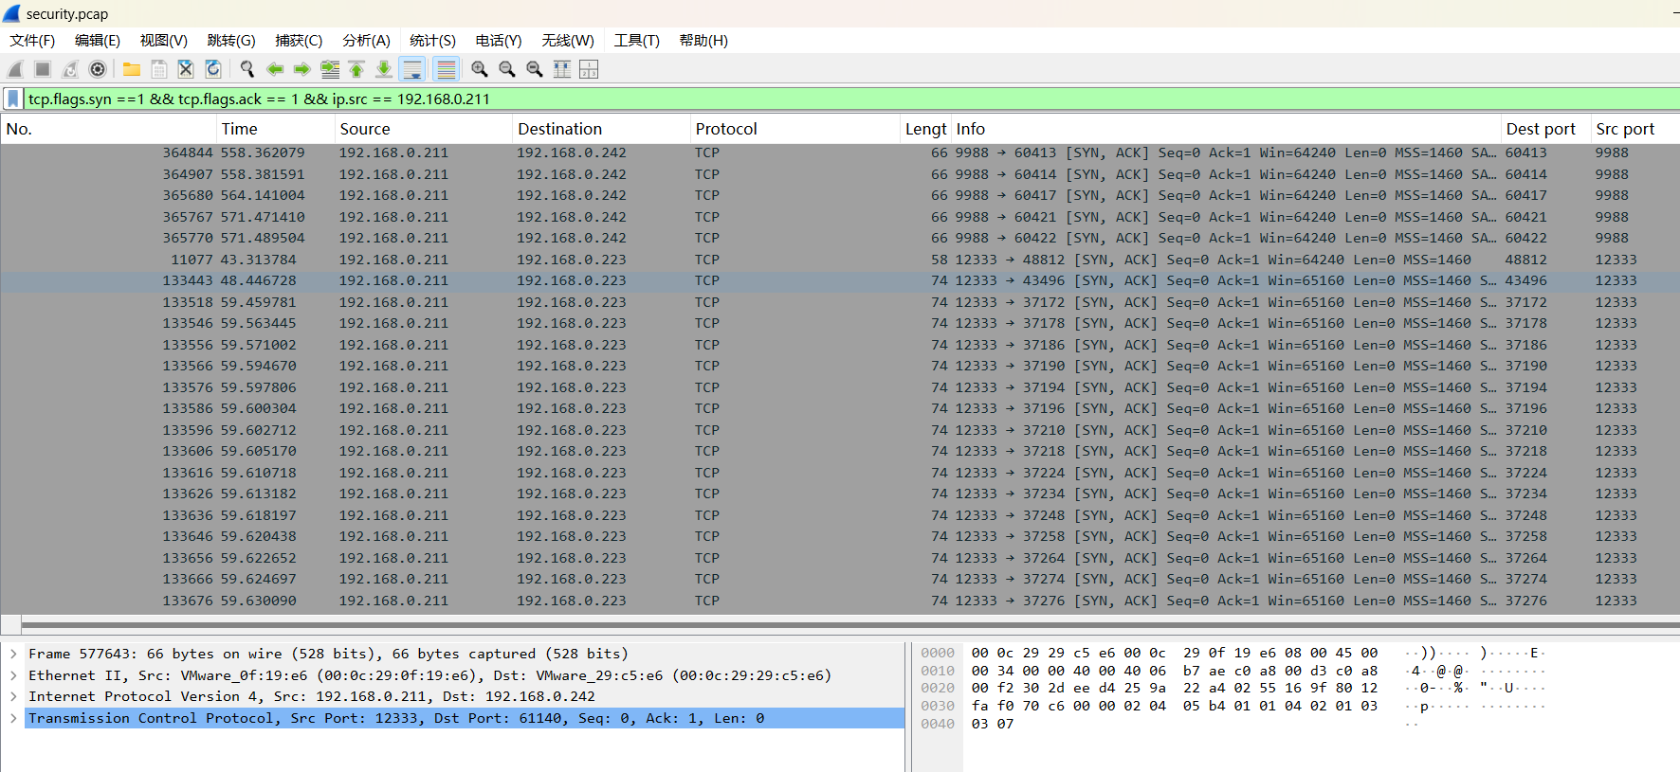Open the 帮助(H) menu
The width and height of the screenshot is (1680, 772).
coord(703,41)
